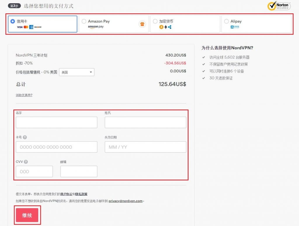Open the 隐私政策 privacy policy link
The height and width of the screenshot is (226, 299).
(x=81, y=194)
